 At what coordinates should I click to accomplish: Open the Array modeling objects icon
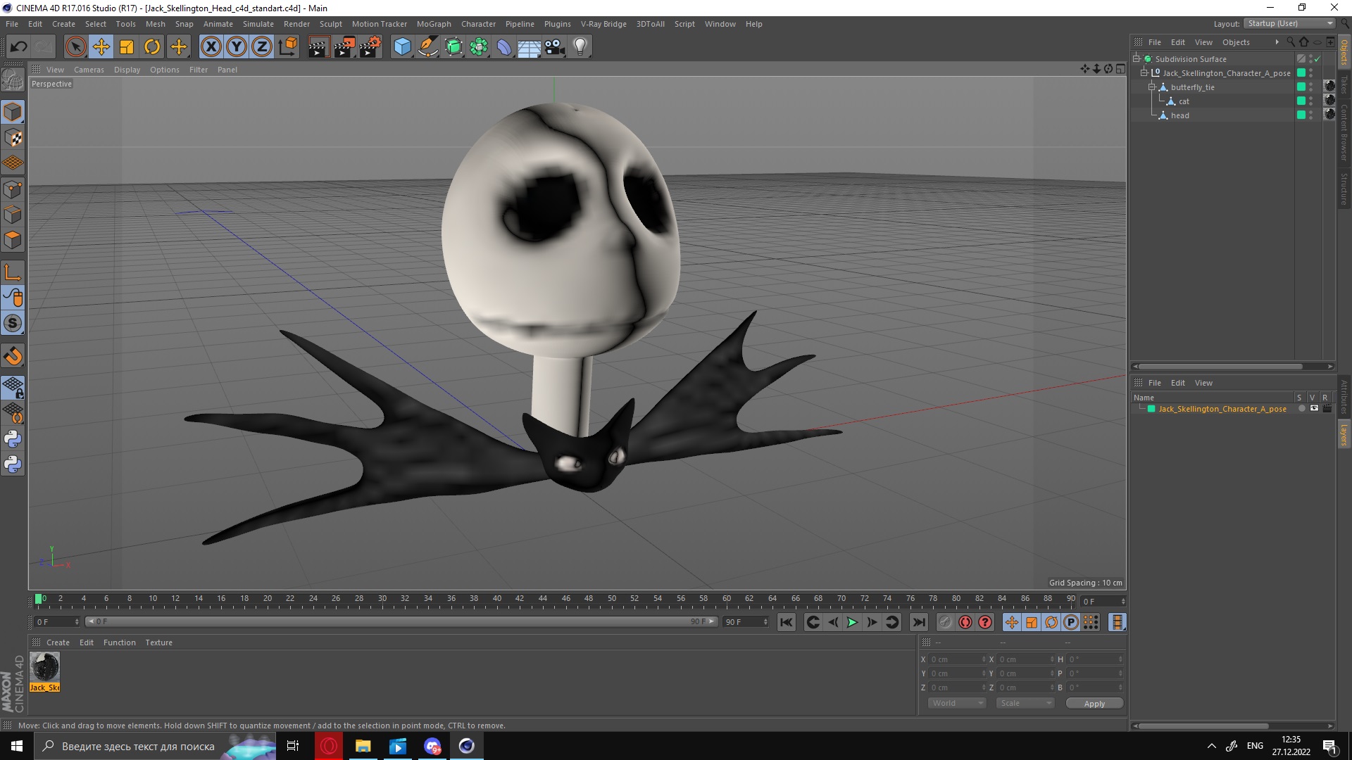479,47
